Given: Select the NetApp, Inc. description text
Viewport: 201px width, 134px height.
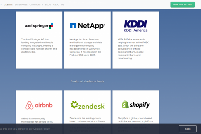Looking at the screenshot, I should tap(86, 47).
